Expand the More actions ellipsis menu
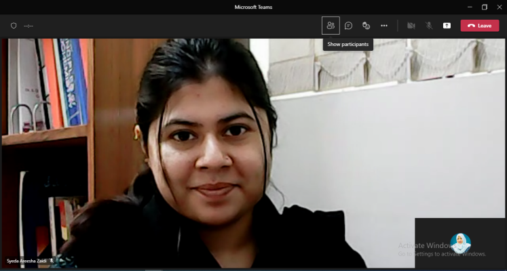The height and width of the screenshot is (271, 507). tap(384, 26)
